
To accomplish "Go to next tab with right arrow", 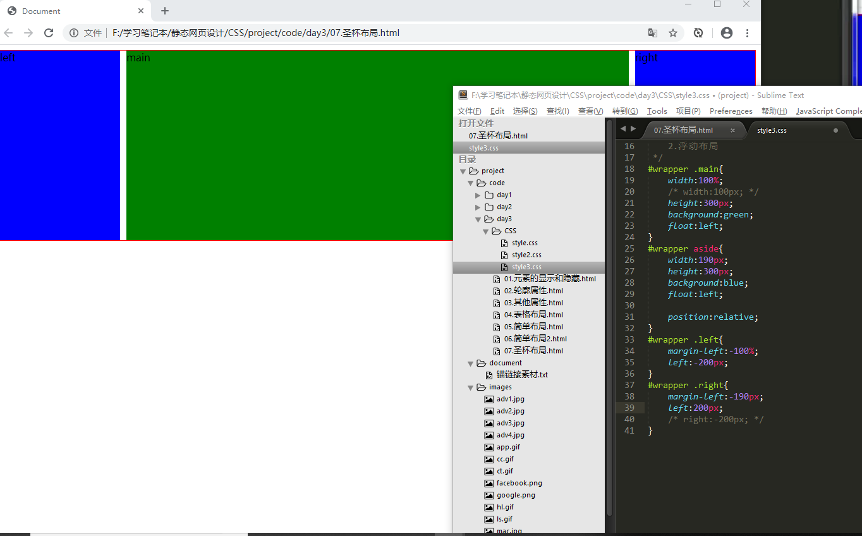I will tap(633, 129).
